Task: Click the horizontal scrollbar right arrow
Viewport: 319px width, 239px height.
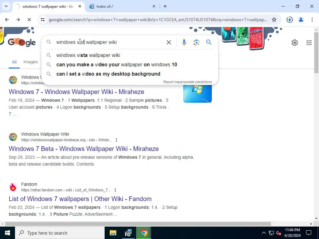Action: click(x=311, y=224)
